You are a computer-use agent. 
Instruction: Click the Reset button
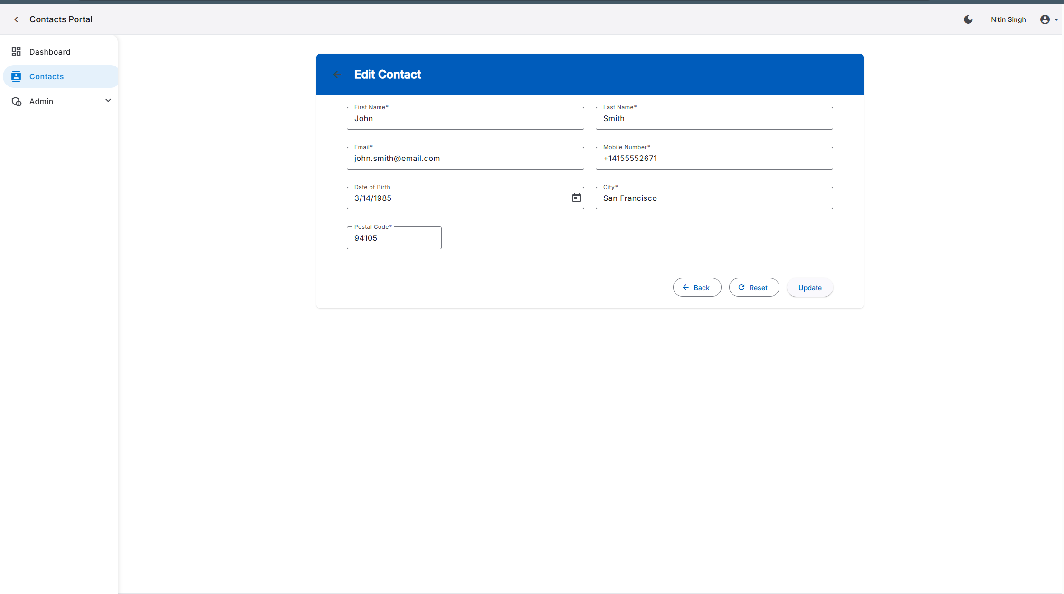point(754,288)
